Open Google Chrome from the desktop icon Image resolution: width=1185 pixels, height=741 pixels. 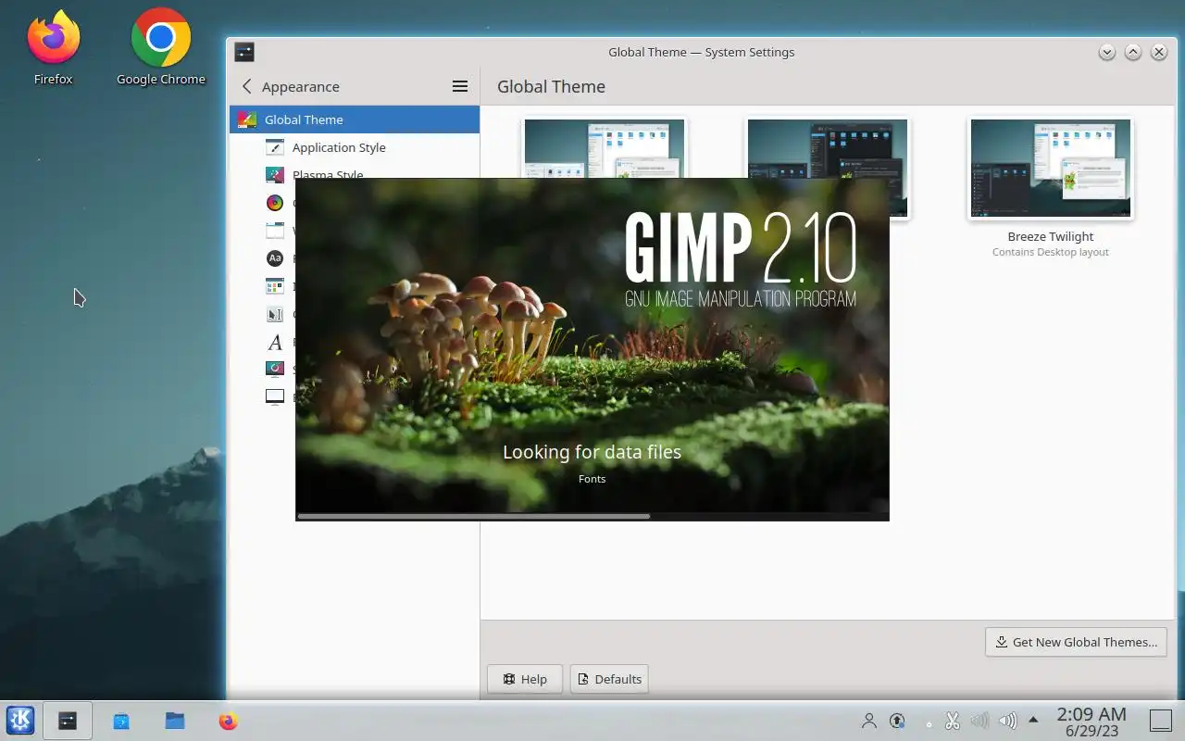pyautogui.click(x=161, y=47)
